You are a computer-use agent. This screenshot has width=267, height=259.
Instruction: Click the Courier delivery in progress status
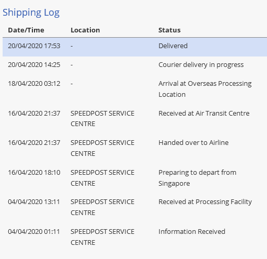coord(201,65)
